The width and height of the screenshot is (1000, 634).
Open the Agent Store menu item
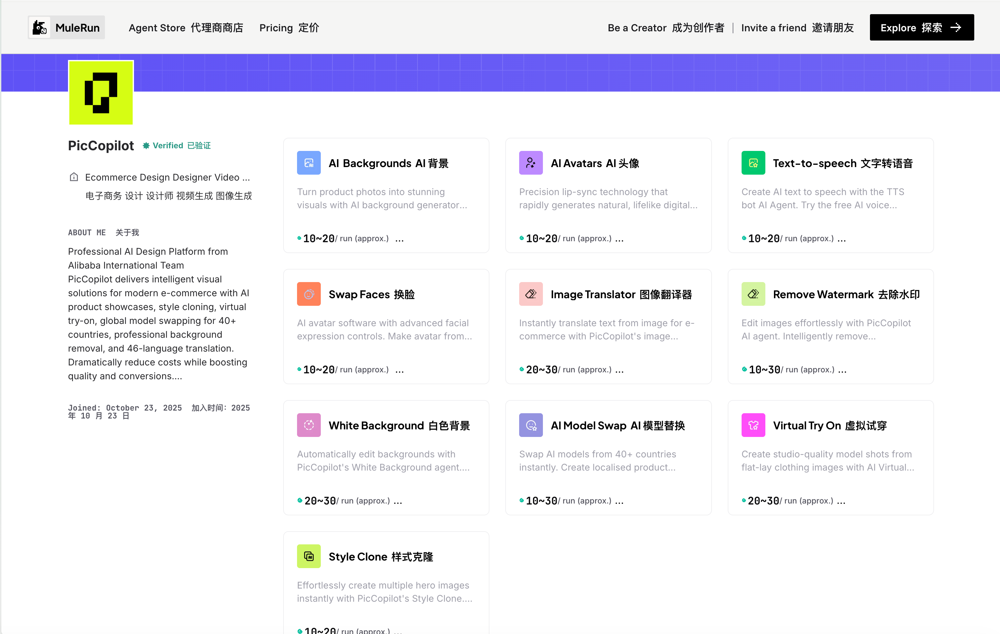point(185,28)
